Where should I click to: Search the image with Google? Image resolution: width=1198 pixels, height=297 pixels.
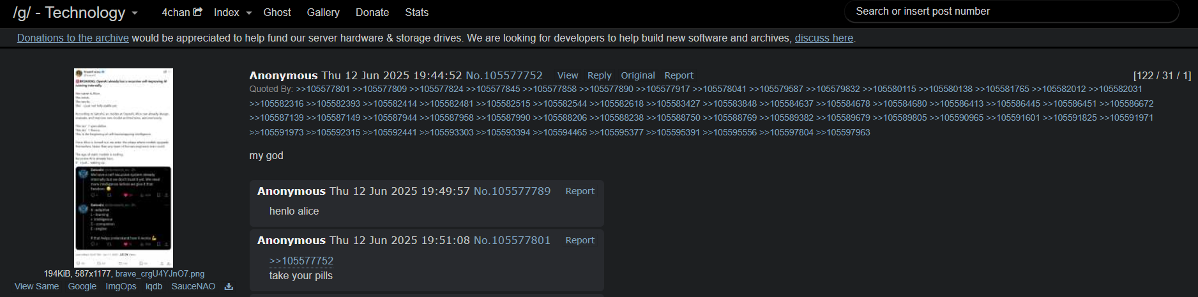(x=82, y=286)
